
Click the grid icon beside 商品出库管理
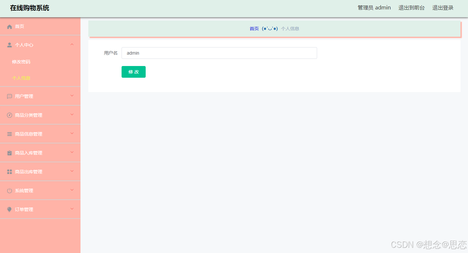pos(9,172)
